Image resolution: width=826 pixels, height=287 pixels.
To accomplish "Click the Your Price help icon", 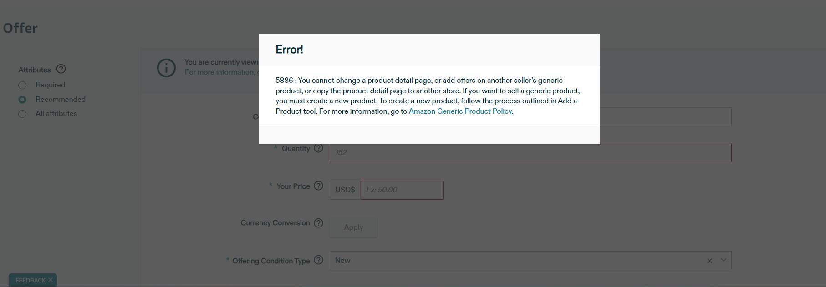I will pyautogui.click(x=319, y=186).
